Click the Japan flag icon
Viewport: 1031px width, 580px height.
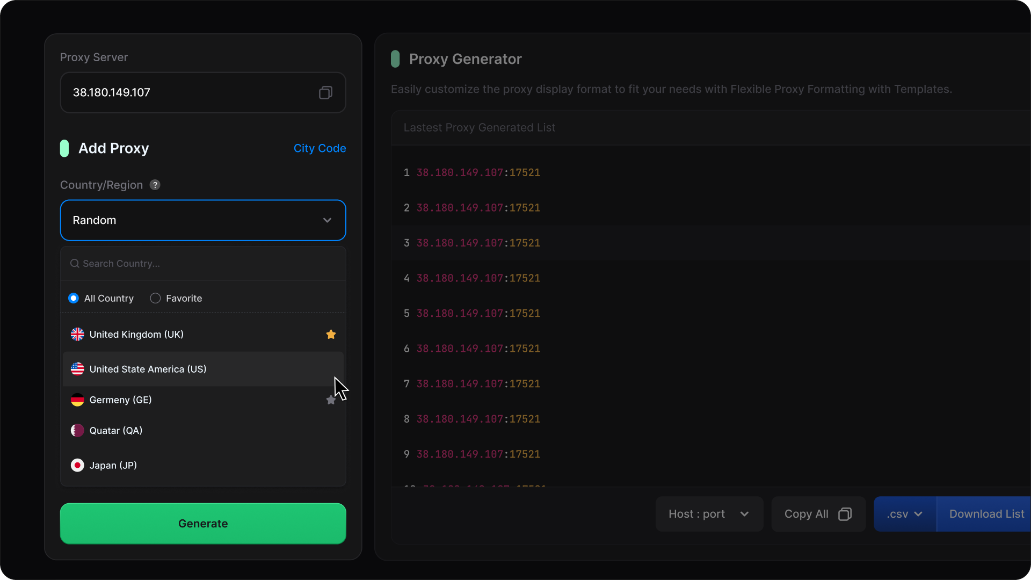pos(77,466)
